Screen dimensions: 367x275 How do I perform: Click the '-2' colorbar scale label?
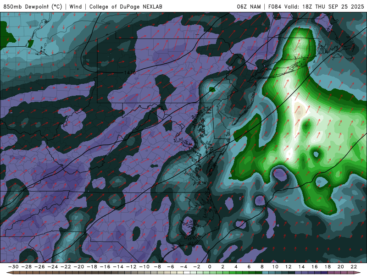point(197,267)
